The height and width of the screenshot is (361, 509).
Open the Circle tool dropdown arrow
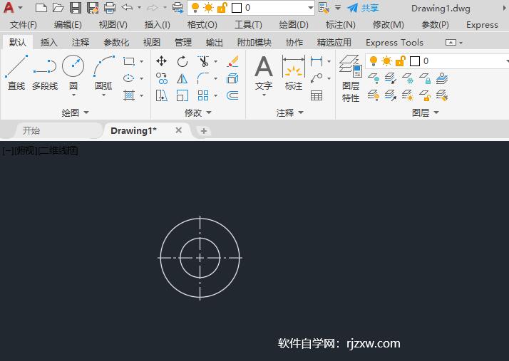coord(73,95)
